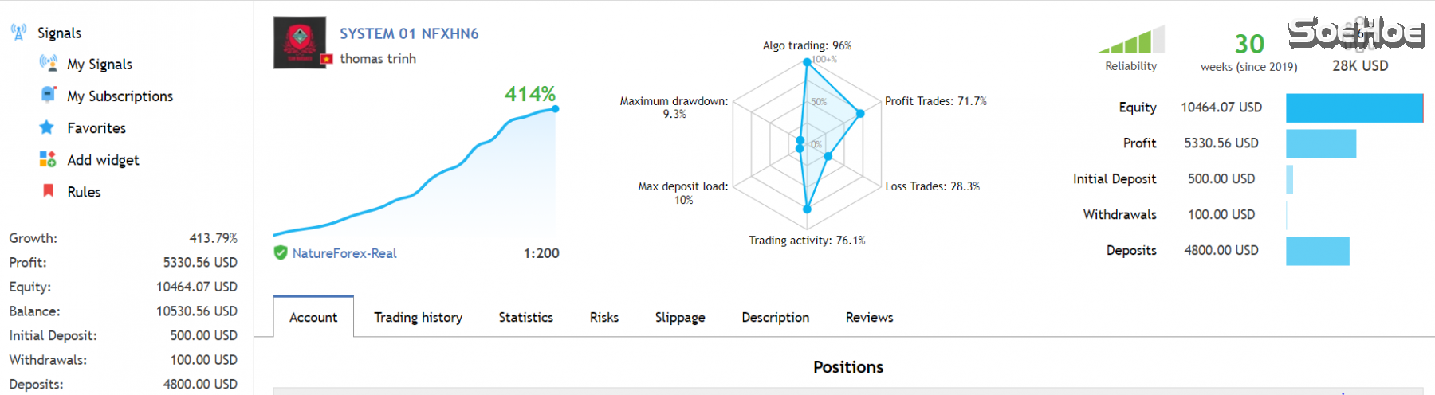Click the NatureForex-Real broker link
Image resolution: width=1435 pixels, height=395 pixels.
point(344,253)
